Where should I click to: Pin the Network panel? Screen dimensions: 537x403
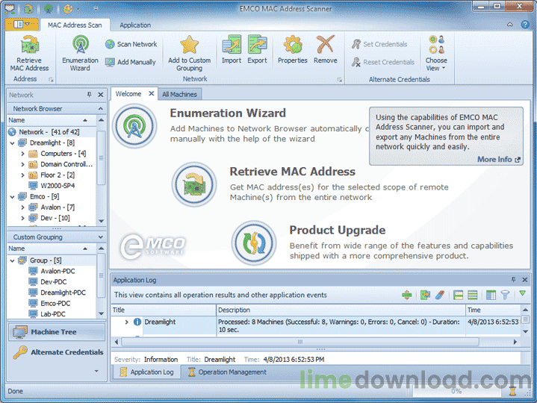tap(90, 95)
